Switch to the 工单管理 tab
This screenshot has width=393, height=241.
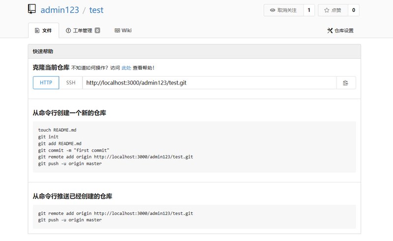(83, 30)
